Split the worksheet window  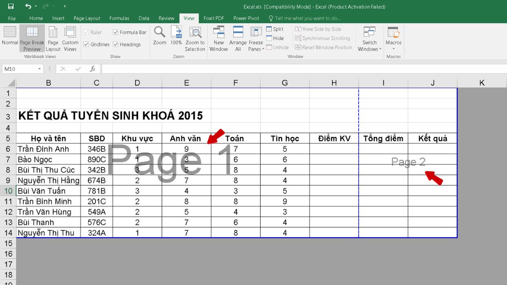pyautogui.click(x=275, y=29)
